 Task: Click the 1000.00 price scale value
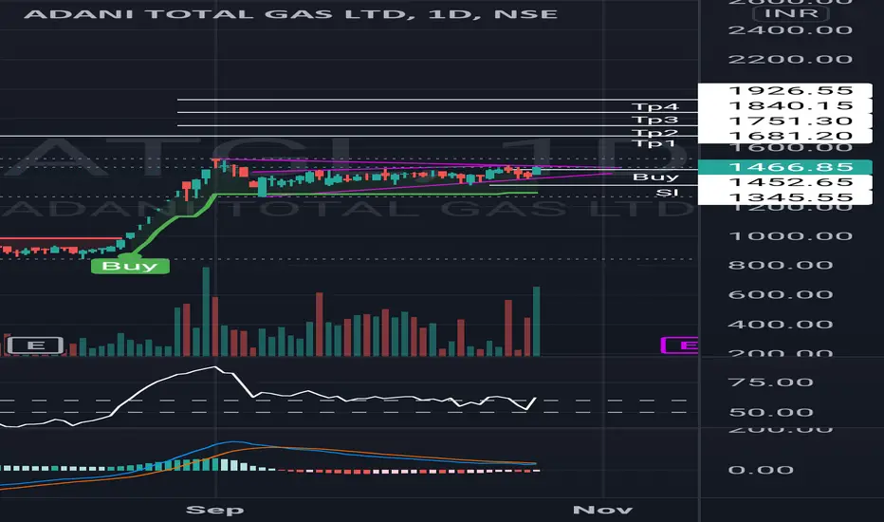pos(790,236)
